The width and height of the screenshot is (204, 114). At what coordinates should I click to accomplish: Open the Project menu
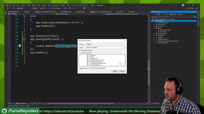[23, 5]
